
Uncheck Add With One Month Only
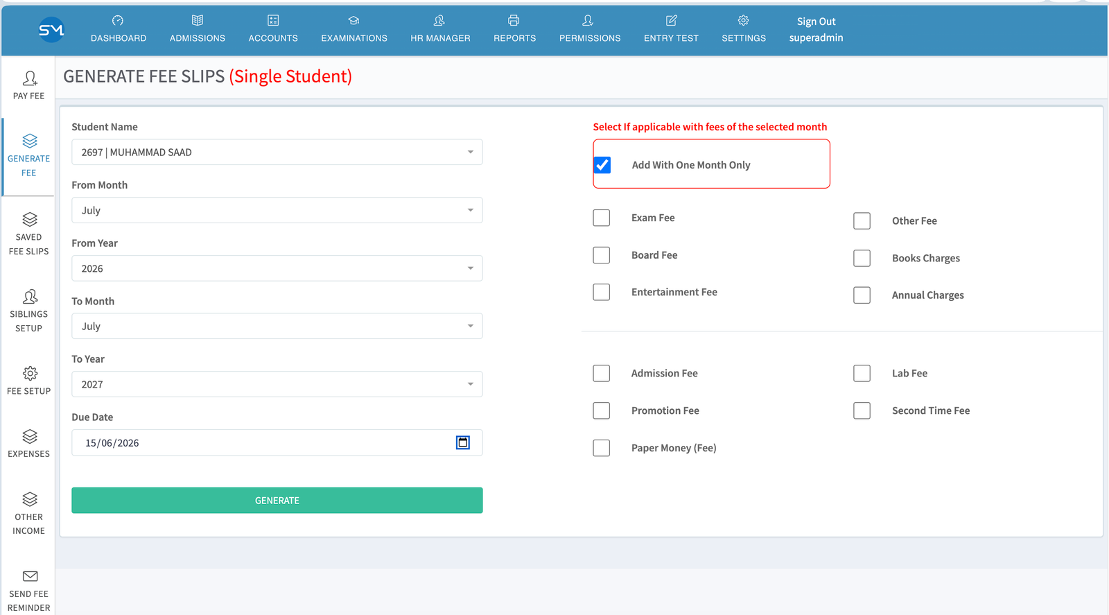(x=602, y=165)
